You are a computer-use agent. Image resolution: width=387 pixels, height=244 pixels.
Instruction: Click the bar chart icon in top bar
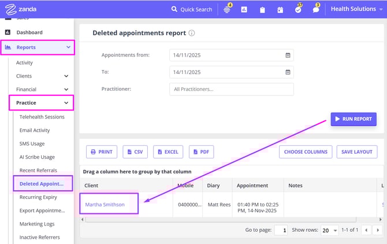(244, 10)
